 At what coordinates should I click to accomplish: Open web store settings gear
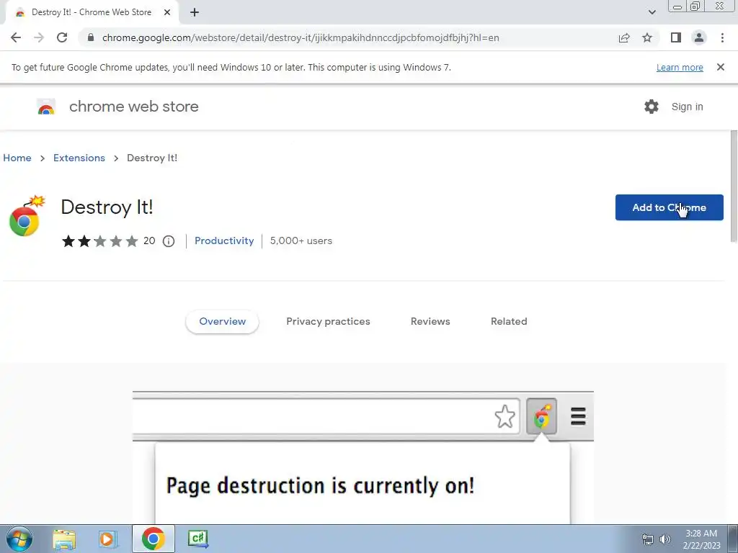[x=652, y=107]
